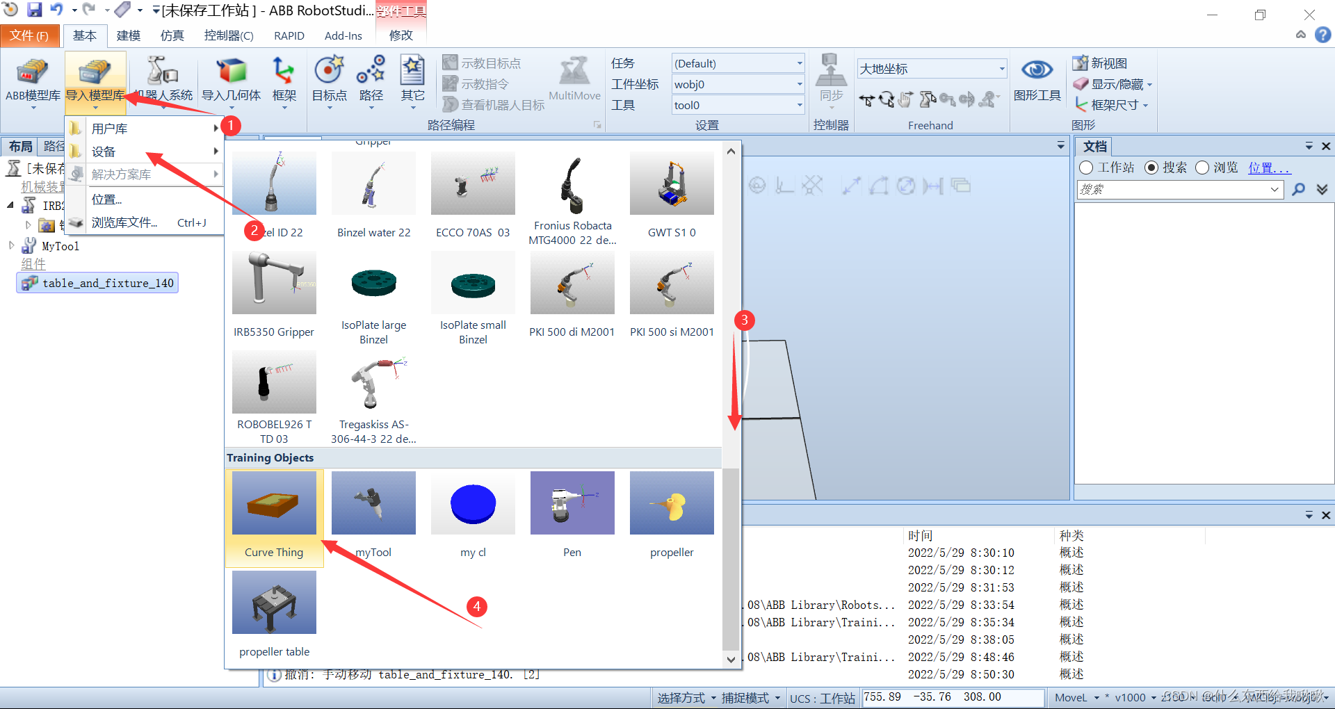The width and height of the screenshot is (1335, 709).
Task: Click the double-chevron expand icon in 文档 panel
Action: (1322, 189)
